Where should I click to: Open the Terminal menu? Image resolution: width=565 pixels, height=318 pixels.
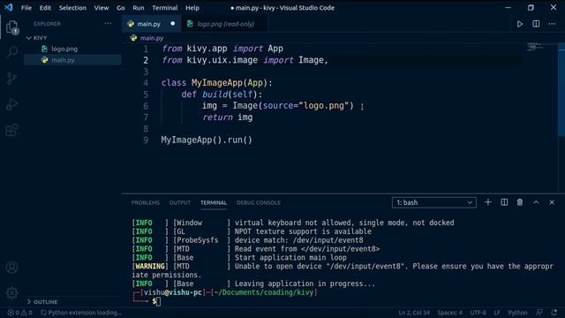(165, 8)
